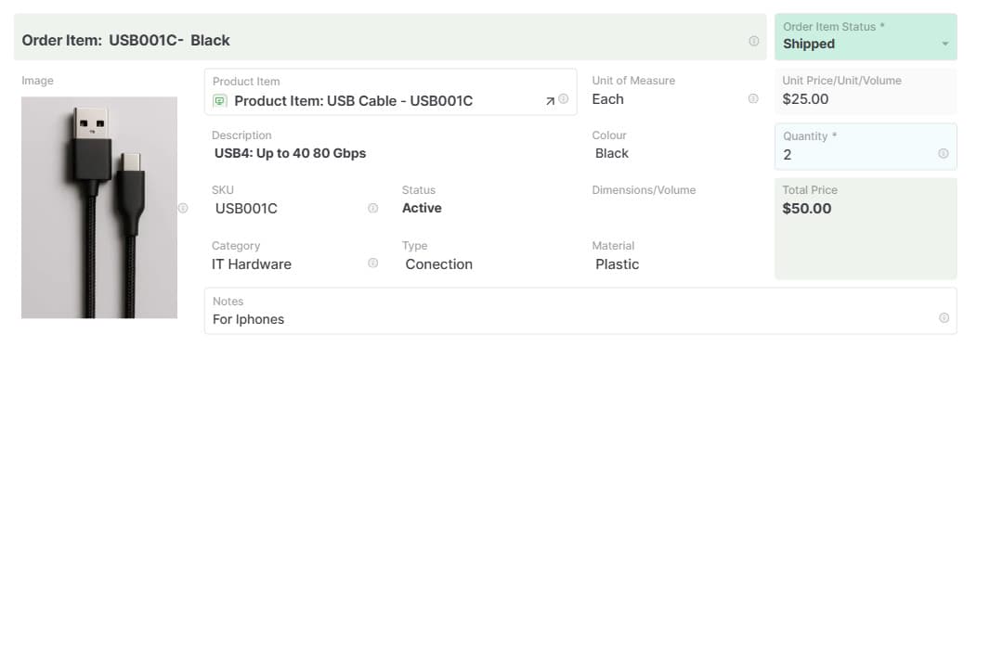1003x668 pixels.
Task: Click the info icon next to SKU USB001C
Action: coord(372,209)
